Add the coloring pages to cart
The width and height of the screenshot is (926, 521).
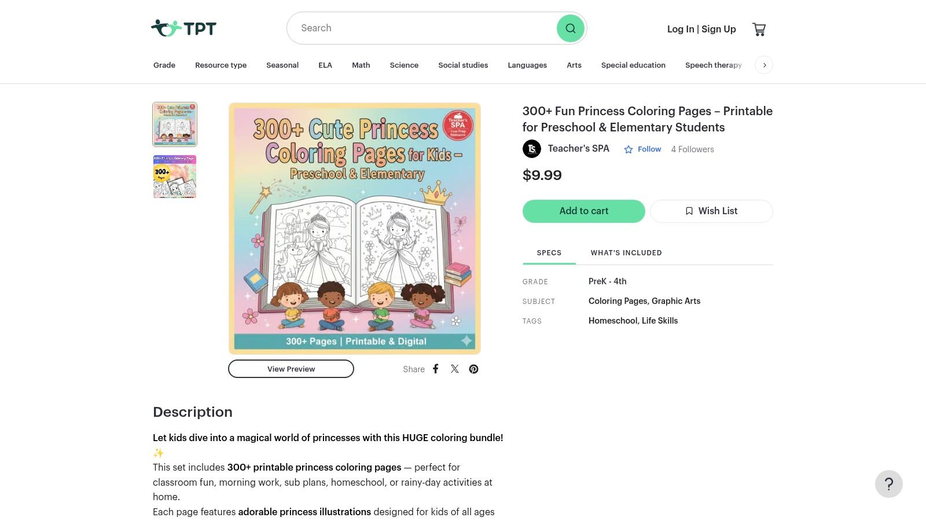click(x=583, y=211)
